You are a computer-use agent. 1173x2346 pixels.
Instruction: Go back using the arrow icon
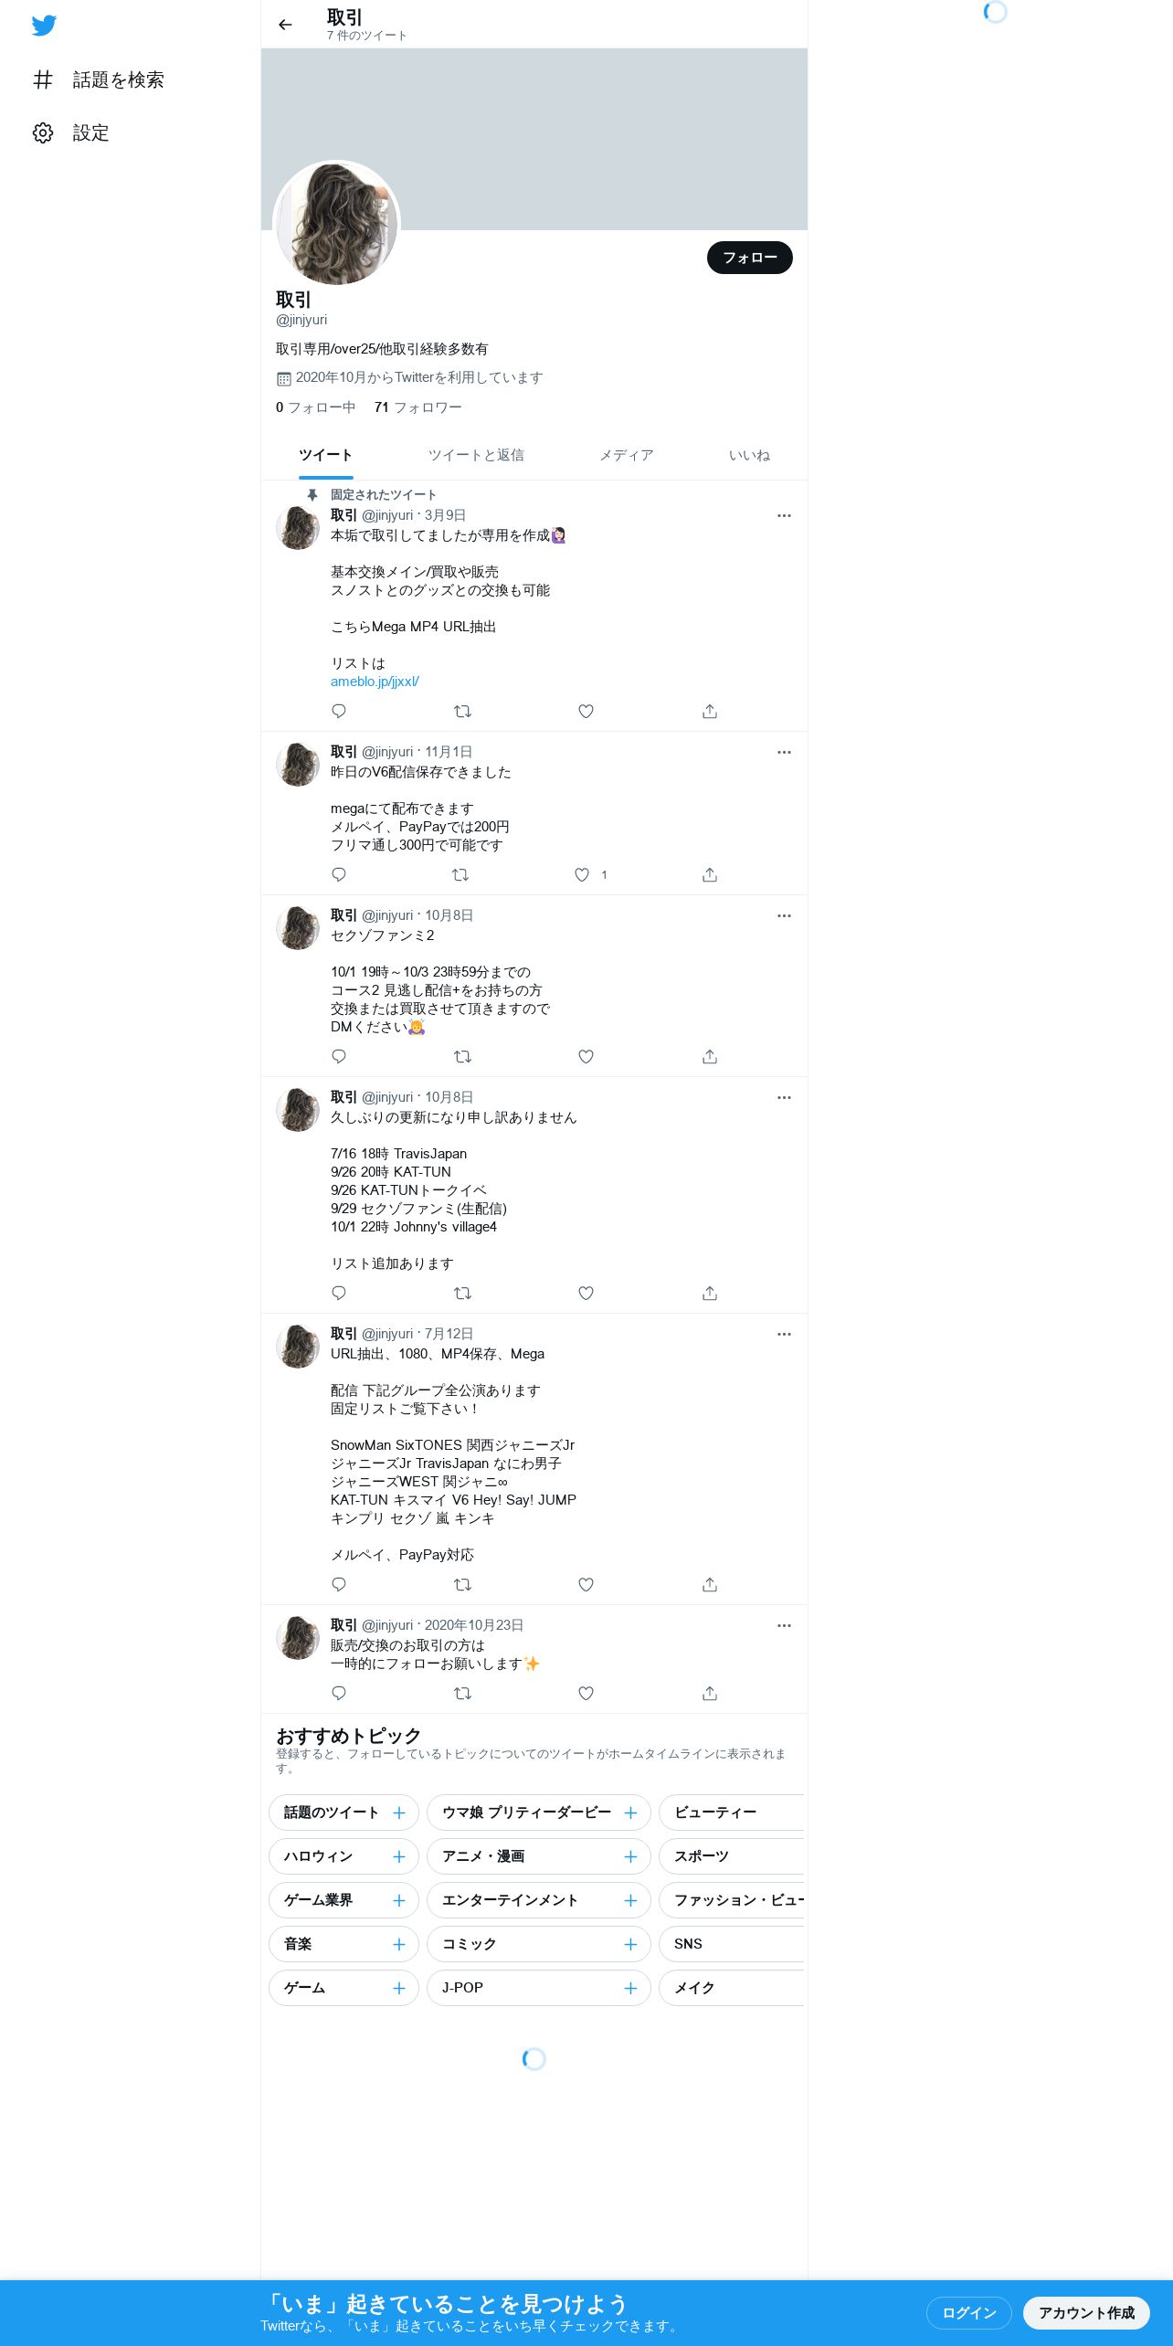(285, 25)
